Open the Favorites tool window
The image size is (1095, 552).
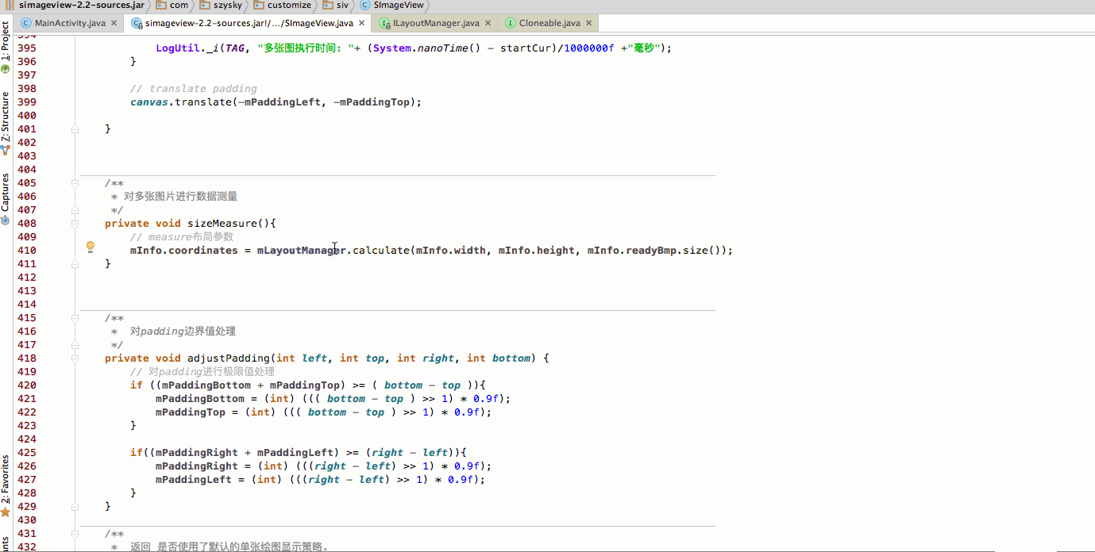pos(6,485)
